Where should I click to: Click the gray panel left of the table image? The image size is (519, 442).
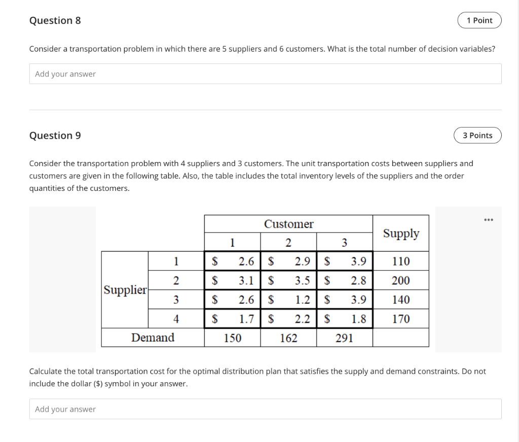62,278
